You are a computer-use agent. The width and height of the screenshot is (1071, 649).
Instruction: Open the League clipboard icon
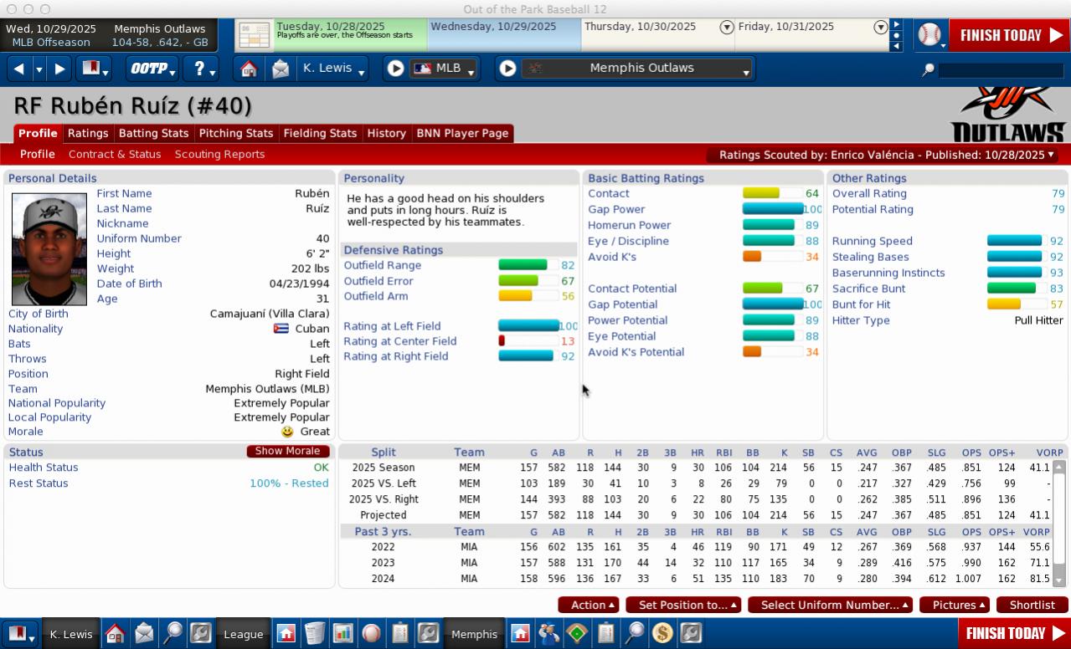399,634
